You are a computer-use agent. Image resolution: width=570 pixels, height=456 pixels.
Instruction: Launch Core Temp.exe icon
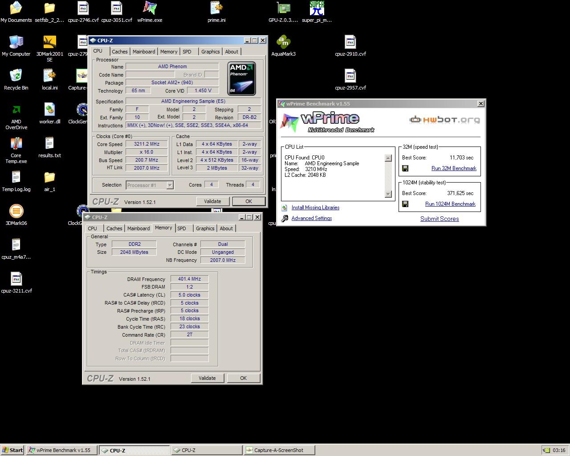pos(16,150)
